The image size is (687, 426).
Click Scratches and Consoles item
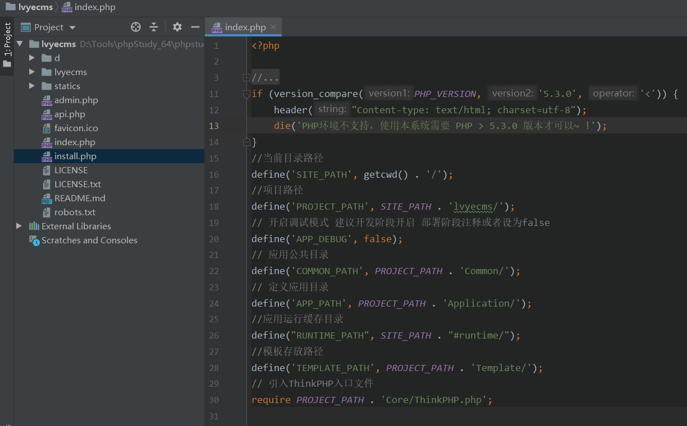point(89,240)
